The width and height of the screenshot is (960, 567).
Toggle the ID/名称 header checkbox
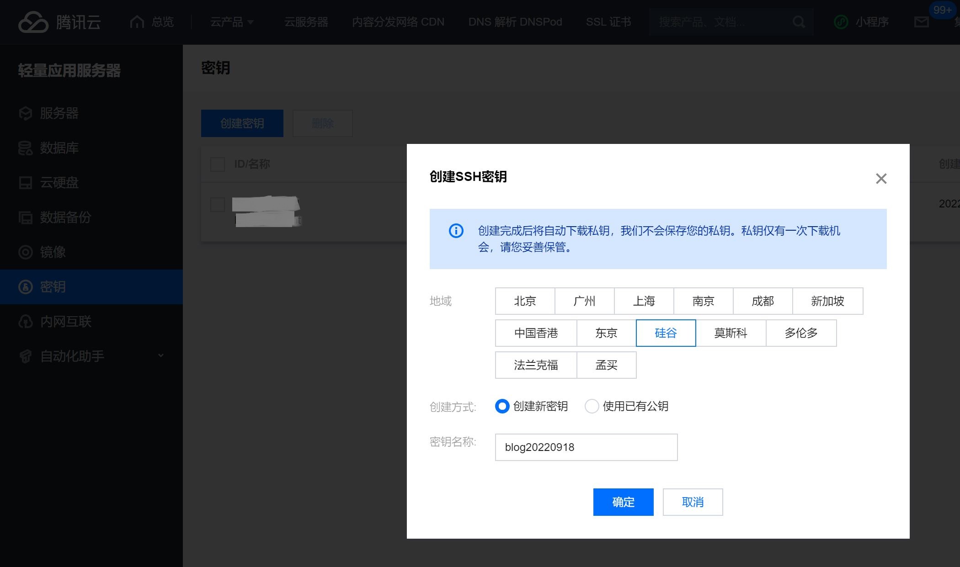[x=218, y=164]
